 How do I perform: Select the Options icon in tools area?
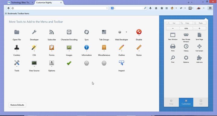coord(52,63)
